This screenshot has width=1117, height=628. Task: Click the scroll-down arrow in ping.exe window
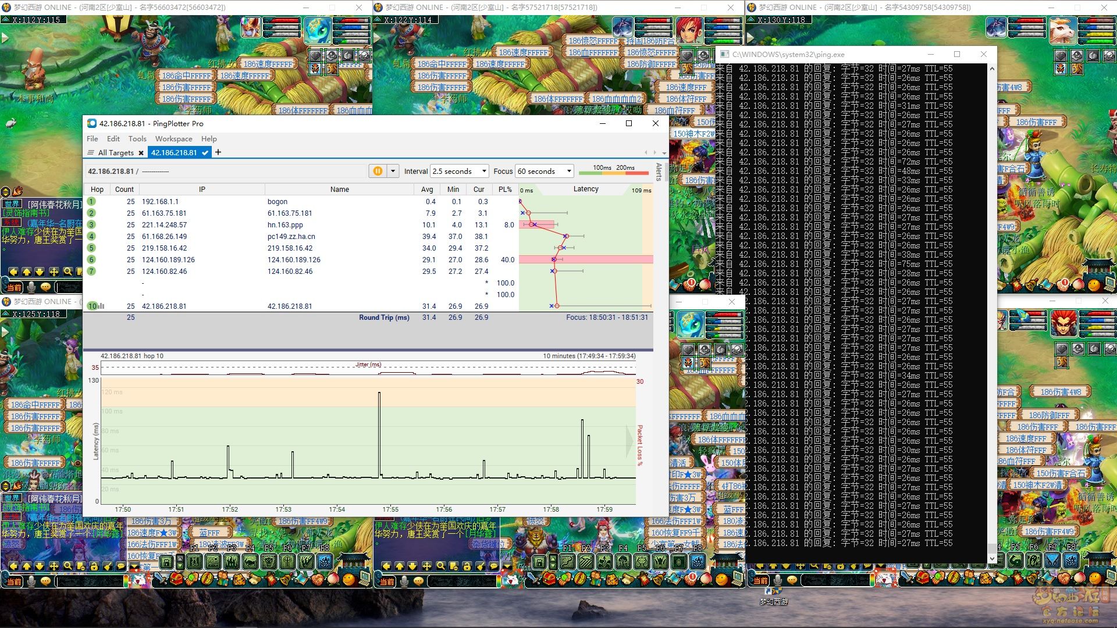coord(992,559)
